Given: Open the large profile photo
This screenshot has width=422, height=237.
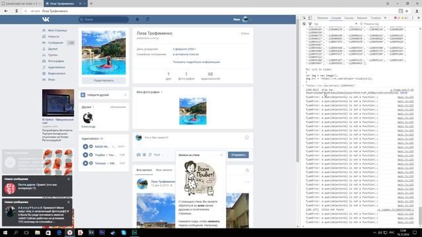Looking at the screenshot, I should [104, 53].
